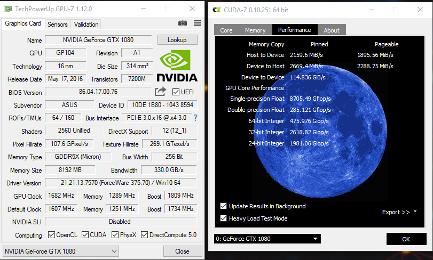Click the NVIDIA SLI field showing Disabled
433x260 pixels.
pyautogui.click(x=121, y=222)
